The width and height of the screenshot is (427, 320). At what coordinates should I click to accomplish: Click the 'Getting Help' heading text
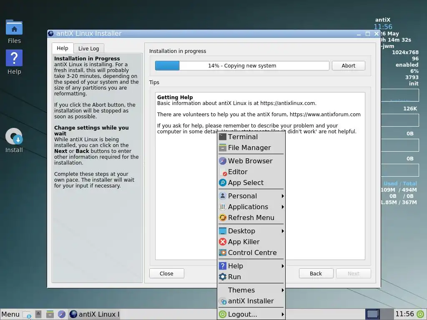point(175,97)
